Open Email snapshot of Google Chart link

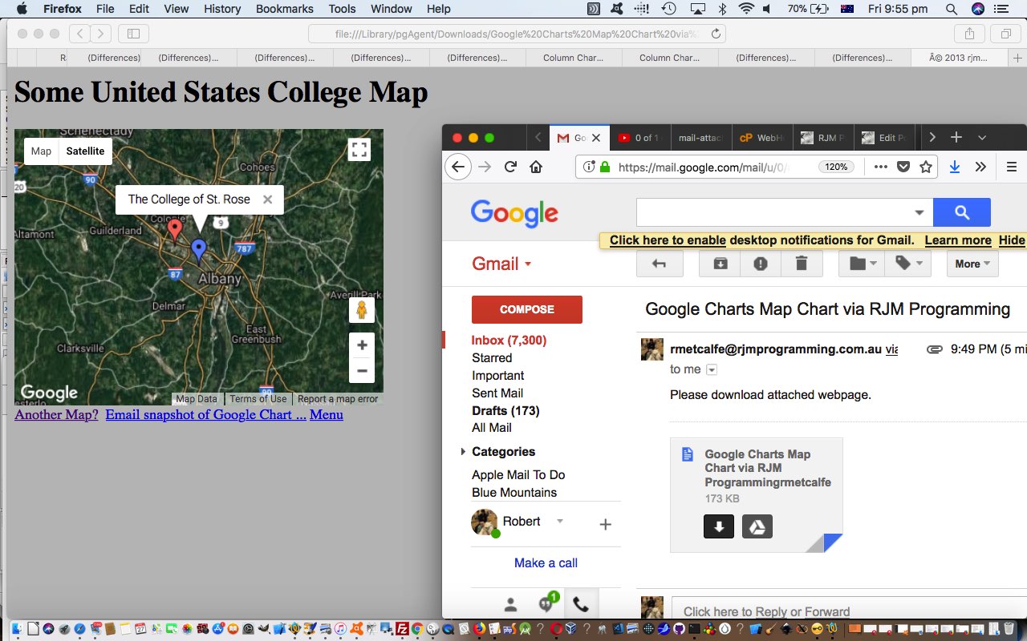205,414
